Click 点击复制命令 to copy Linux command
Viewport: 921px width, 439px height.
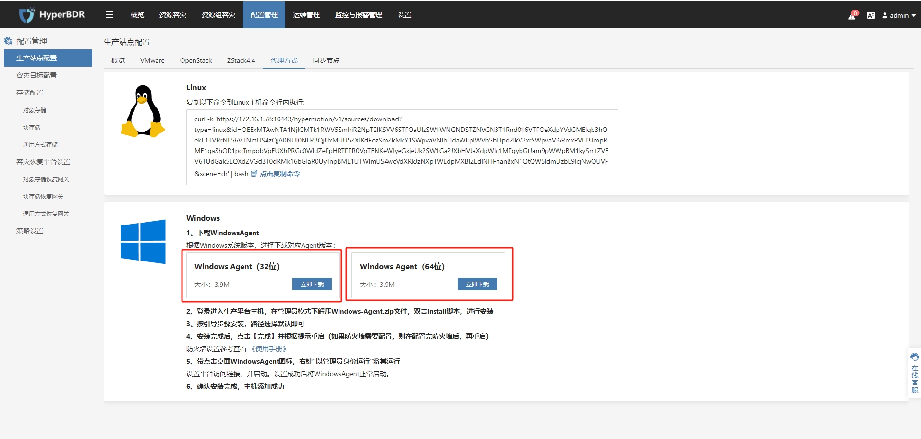coord(280,174)
